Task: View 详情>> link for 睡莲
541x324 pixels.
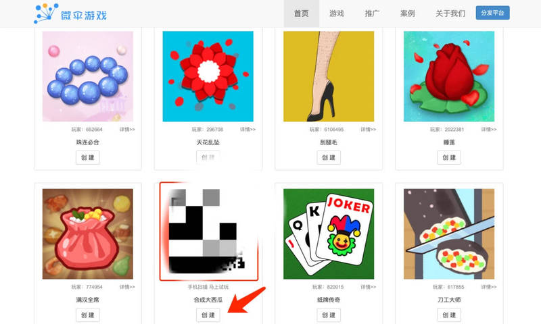Action: pyautogui.click(x=489, y=130)
